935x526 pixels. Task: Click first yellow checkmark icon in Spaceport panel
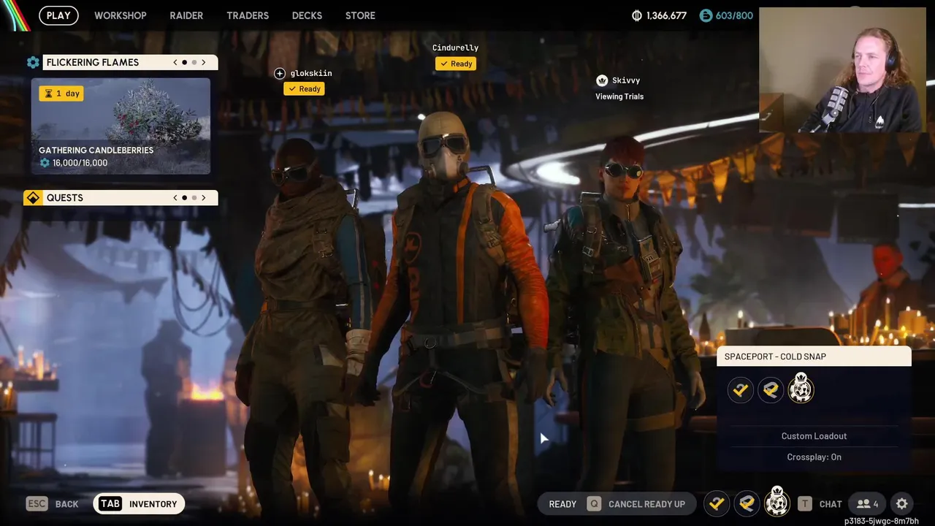click(x=741, y=390)
